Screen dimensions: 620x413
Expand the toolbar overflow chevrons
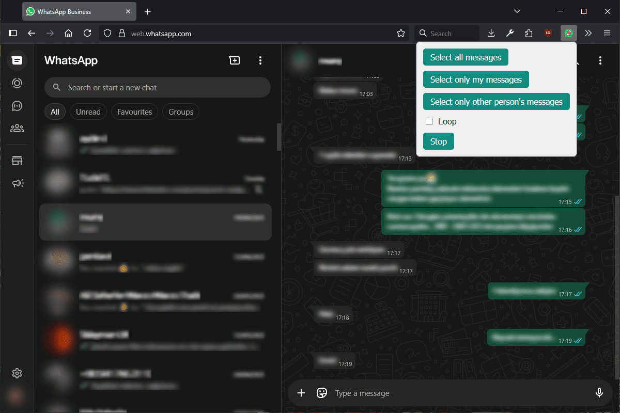(588, 34)
